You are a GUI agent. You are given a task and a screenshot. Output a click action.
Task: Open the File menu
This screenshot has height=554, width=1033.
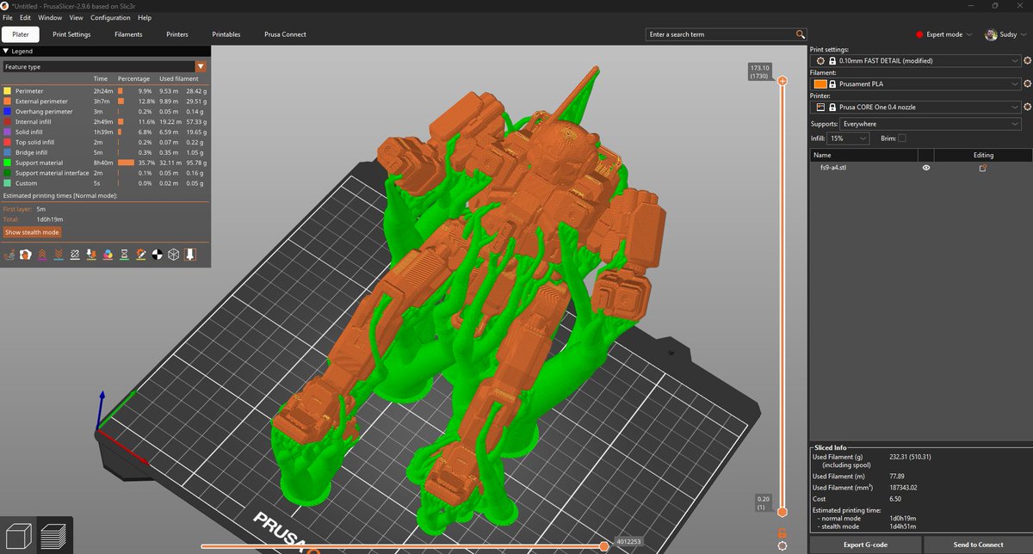[8, 17]
